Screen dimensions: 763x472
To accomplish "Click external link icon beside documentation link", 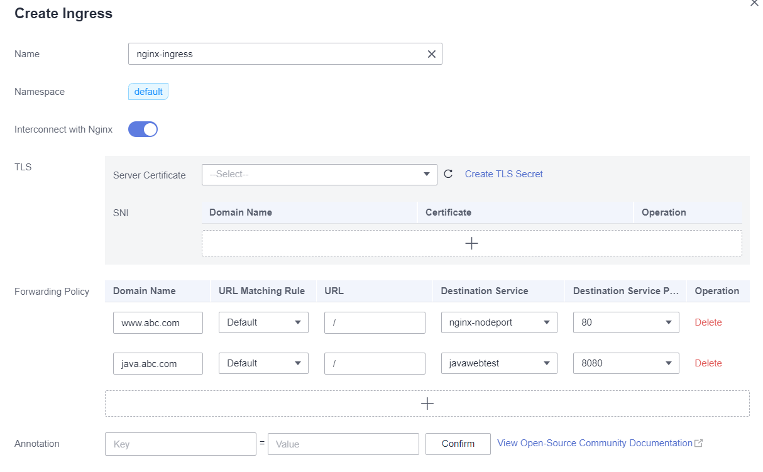I will point(698,443).
